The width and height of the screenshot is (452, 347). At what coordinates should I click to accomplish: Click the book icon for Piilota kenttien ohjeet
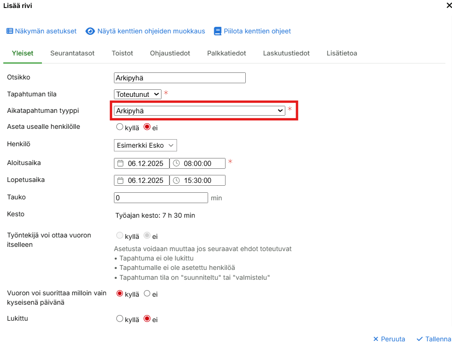218,31
